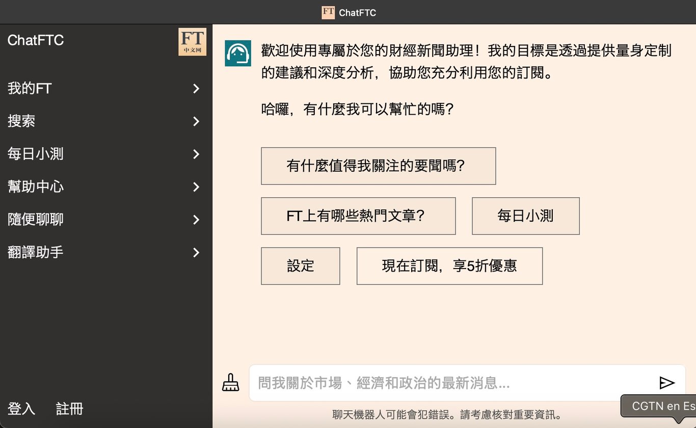Click the ChatFTC sidebar title
Image resolution: width=696 pixels, height=428 pixels.
coord(36,40)
